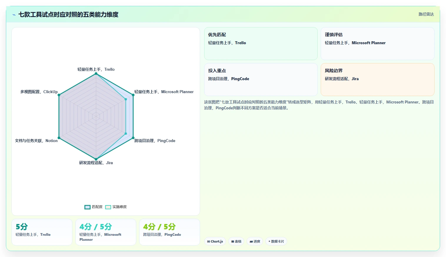Select the 4分 / 5分 Microsoft Planner score card

tap(106, 232)
